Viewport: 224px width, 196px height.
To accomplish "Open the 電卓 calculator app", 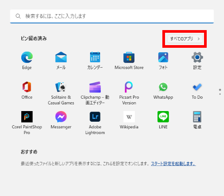I will [x=197, y=120].
